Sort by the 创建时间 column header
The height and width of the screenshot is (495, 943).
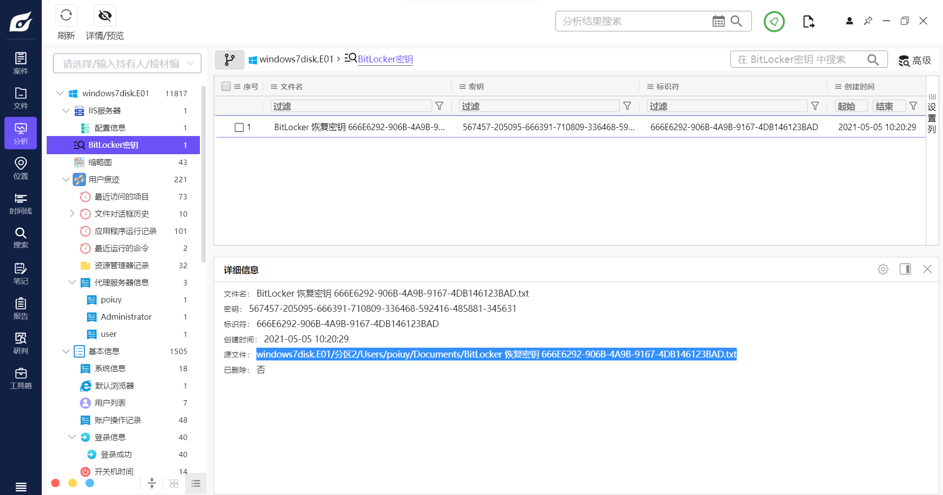coord(859,86)
